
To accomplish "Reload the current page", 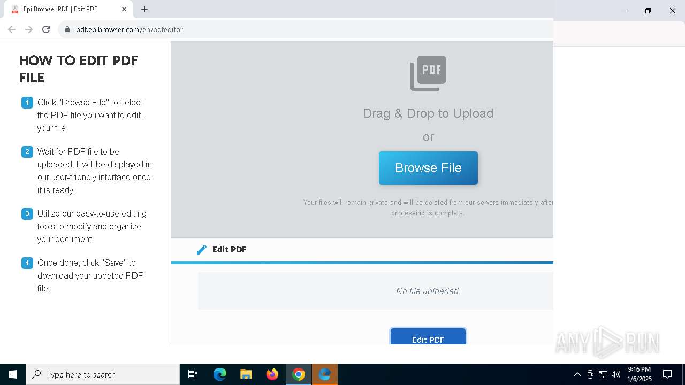I will point(46,29).
